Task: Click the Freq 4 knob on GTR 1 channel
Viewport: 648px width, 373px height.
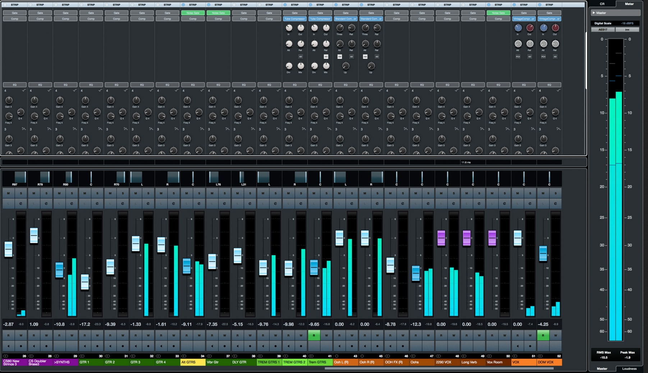Action: (x=85, y=116)
